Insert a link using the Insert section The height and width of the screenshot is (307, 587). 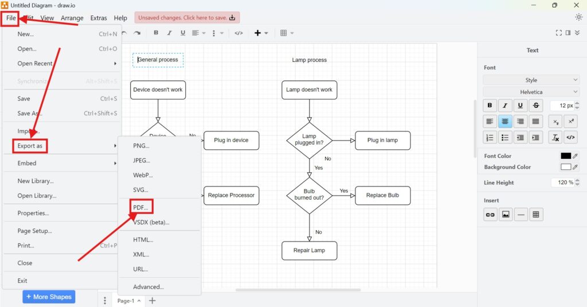click(x=490, y=215)
